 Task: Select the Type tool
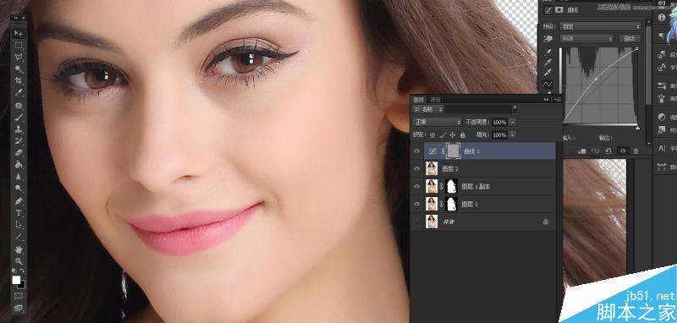coord(19,212)
